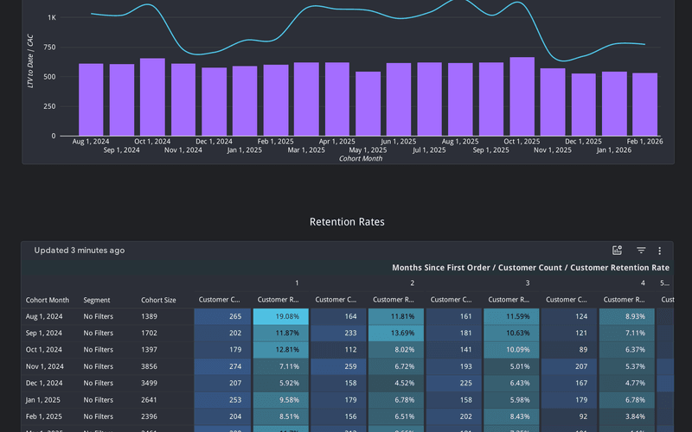Sort table by Cohort Size header
Screen dimensions: 692x432
pos(158,300)
